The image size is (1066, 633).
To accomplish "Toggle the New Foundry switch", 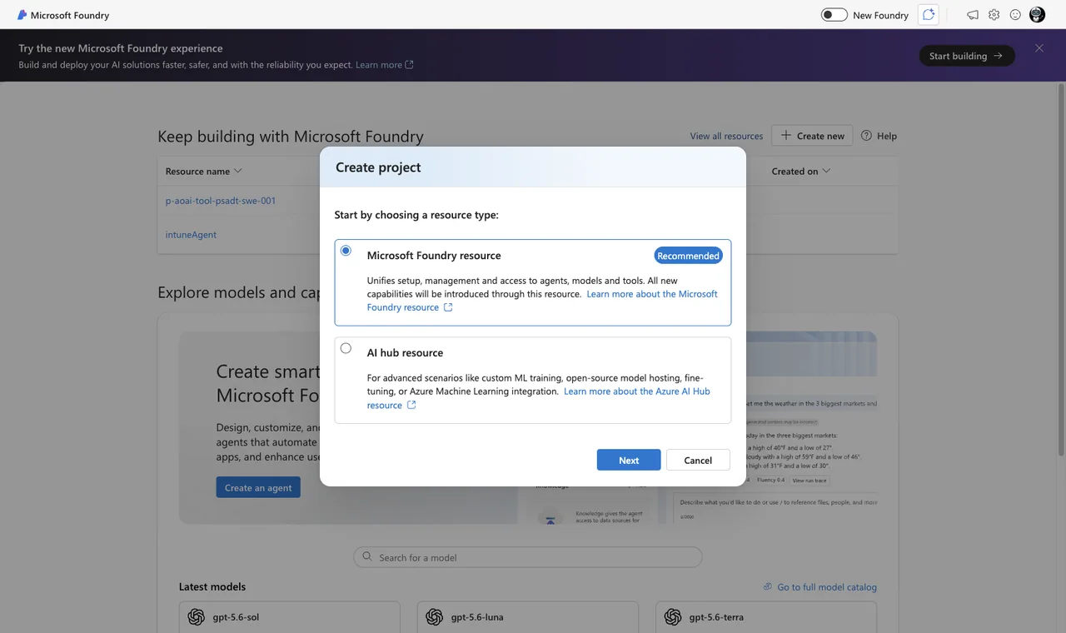I will pos(834,15).
